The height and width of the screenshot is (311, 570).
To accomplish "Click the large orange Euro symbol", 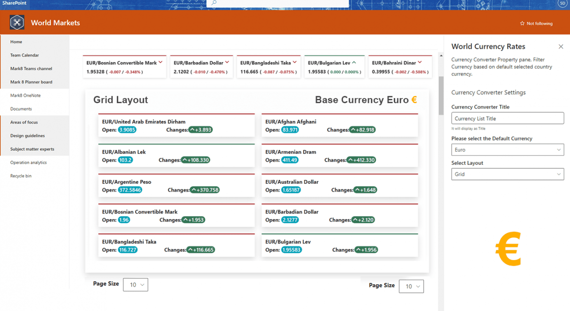I will [508, 249].
